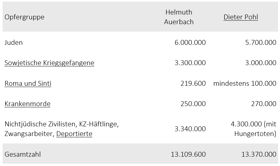Open the Roma und Sinti link
Viewport: 280px width, 166px height.
[28, 83]
